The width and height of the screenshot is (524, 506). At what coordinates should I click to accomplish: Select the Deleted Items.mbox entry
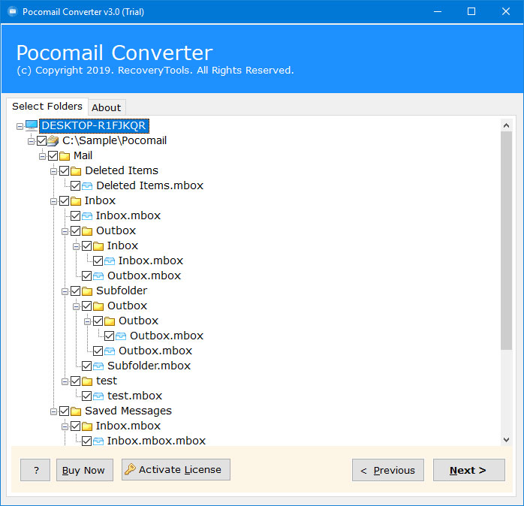coord(149,185)
